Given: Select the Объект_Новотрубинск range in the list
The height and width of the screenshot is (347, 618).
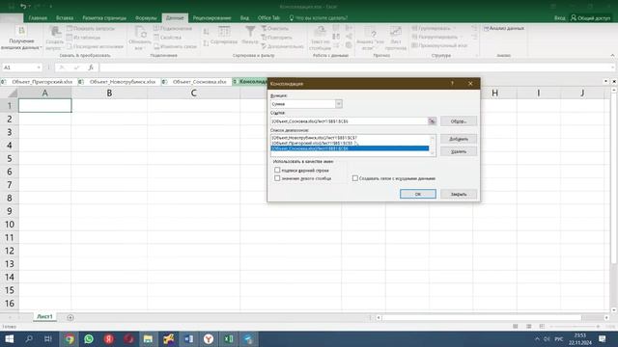Looking at the screenshot, I should pyautogui.click(x=350, y=138).
